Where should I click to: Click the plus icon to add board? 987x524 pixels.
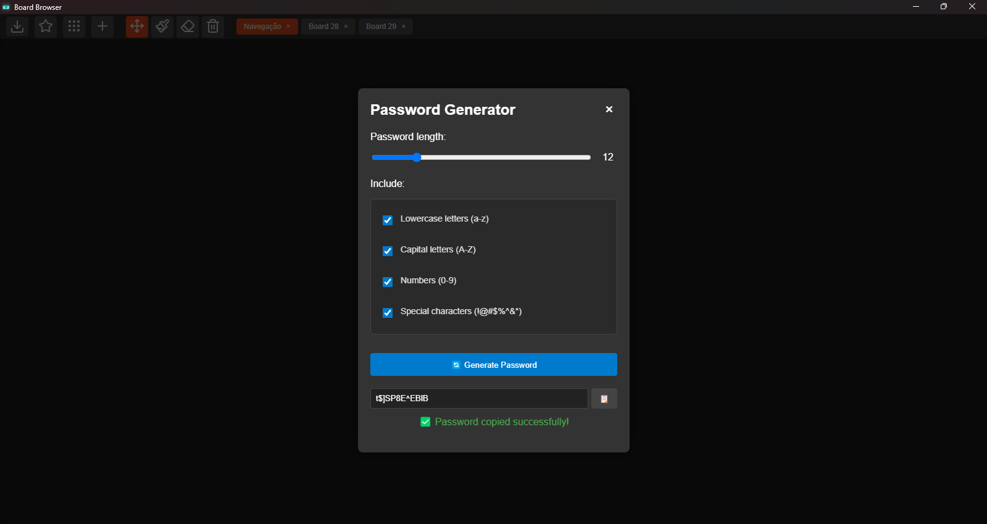102,27
